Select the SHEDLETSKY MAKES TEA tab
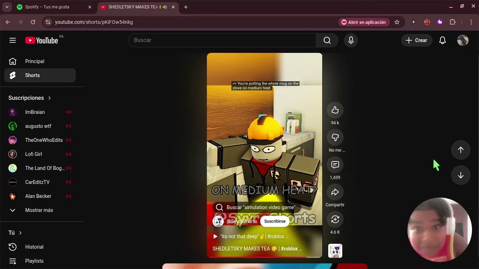 [138, 7]
